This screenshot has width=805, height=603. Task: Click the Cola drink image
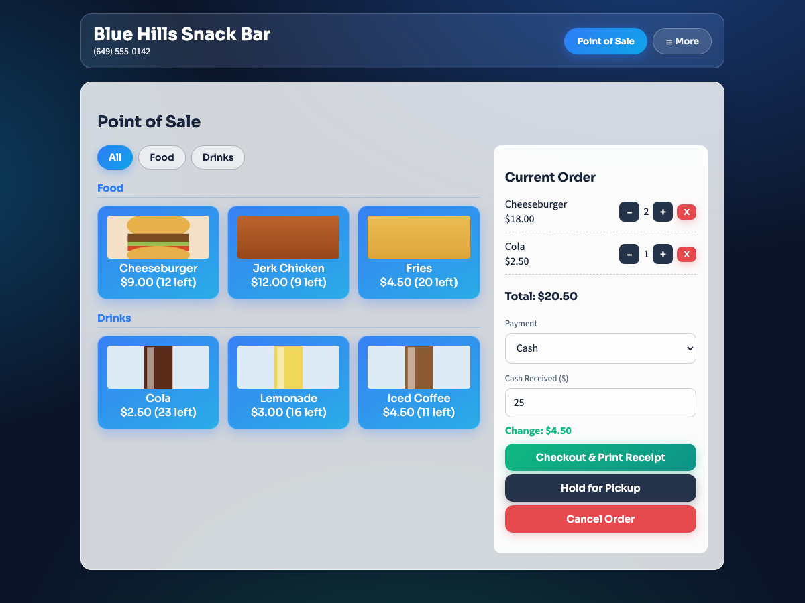[x=158, y=367]
